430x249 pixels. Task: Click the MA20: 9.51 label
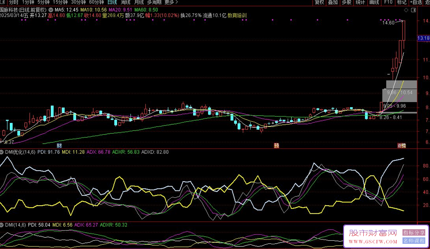pos(120,10)
